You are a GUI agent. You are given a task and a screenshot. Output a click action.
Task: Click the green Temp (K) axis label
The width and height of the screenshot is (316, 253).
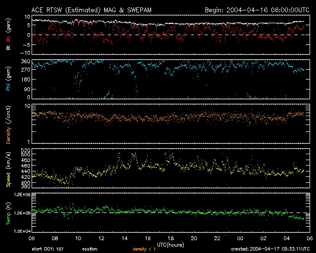click(8, 213)
